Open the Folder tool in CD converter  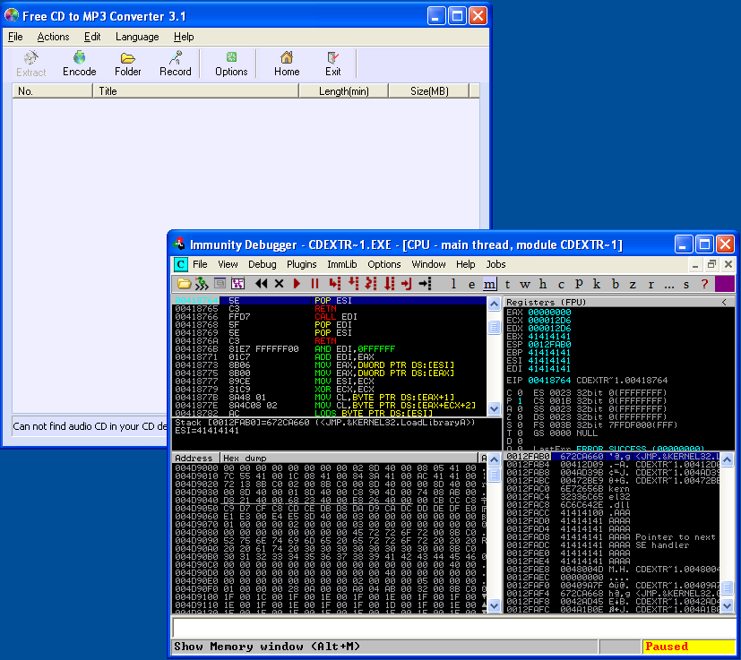[127, 64]
